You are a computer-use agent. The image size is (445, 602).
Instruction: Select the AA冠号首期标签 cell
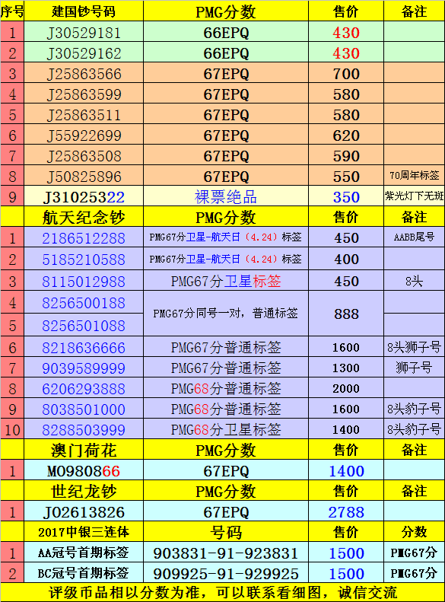click(x=84, y=553)
